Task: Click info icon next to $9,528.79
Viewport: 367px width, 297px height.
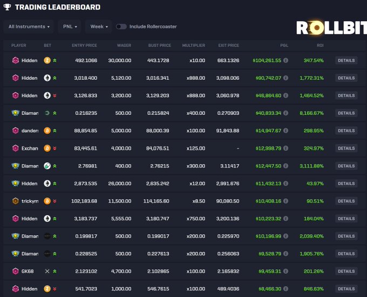Action: (x=286, y=253)
